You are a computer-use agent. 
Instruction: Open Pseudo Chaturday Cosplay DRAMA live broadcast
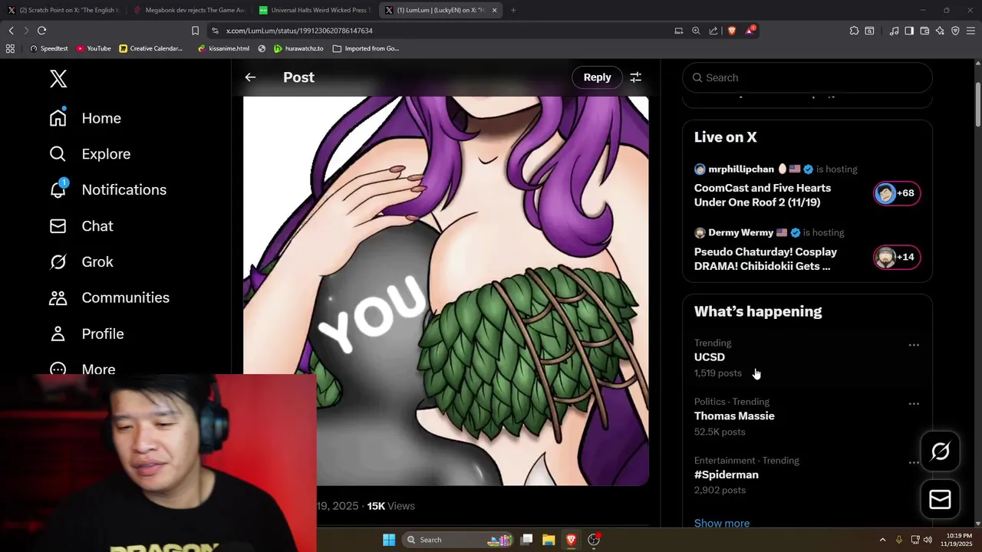766,259
